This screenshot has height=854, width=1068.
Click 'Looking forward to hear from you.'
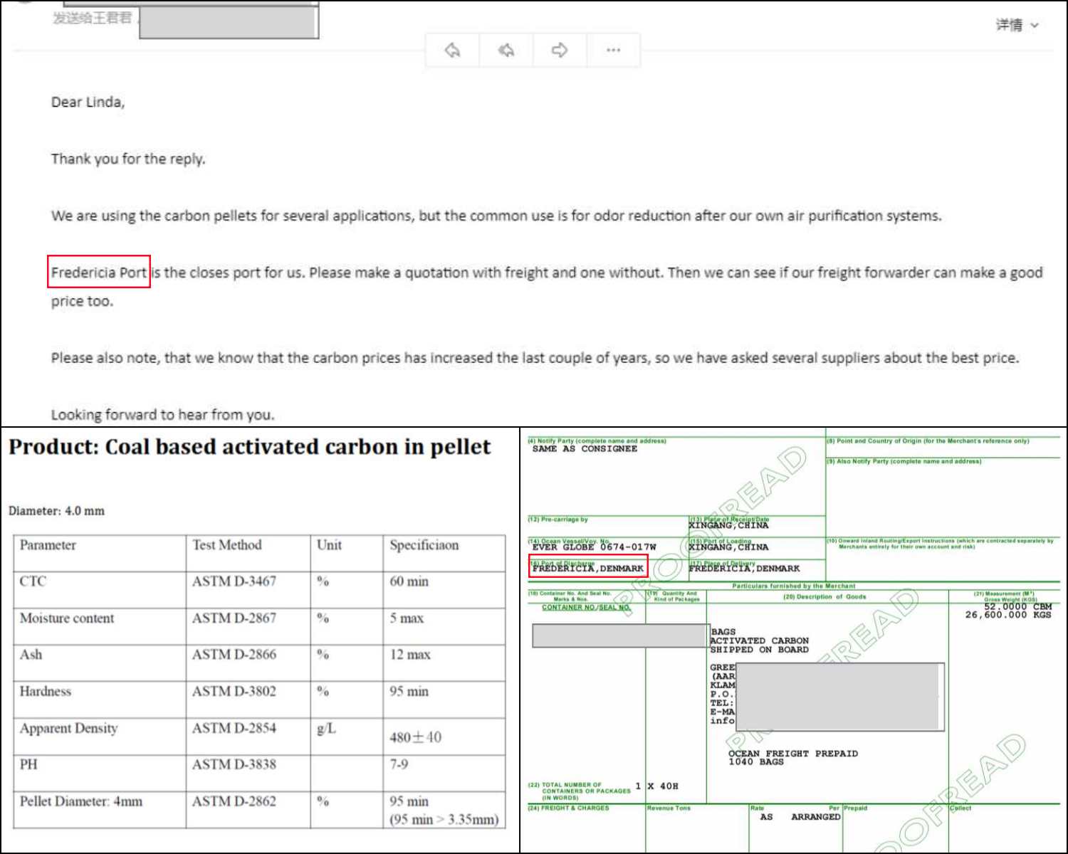click(162, 414)
